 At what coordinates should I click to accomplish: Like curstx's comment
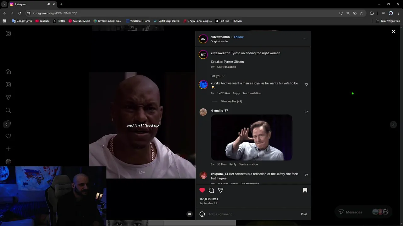(x=306, y=84)
